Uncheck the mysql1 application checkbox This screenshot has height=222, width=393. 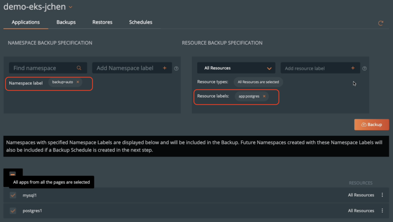(x=13, y=195)
